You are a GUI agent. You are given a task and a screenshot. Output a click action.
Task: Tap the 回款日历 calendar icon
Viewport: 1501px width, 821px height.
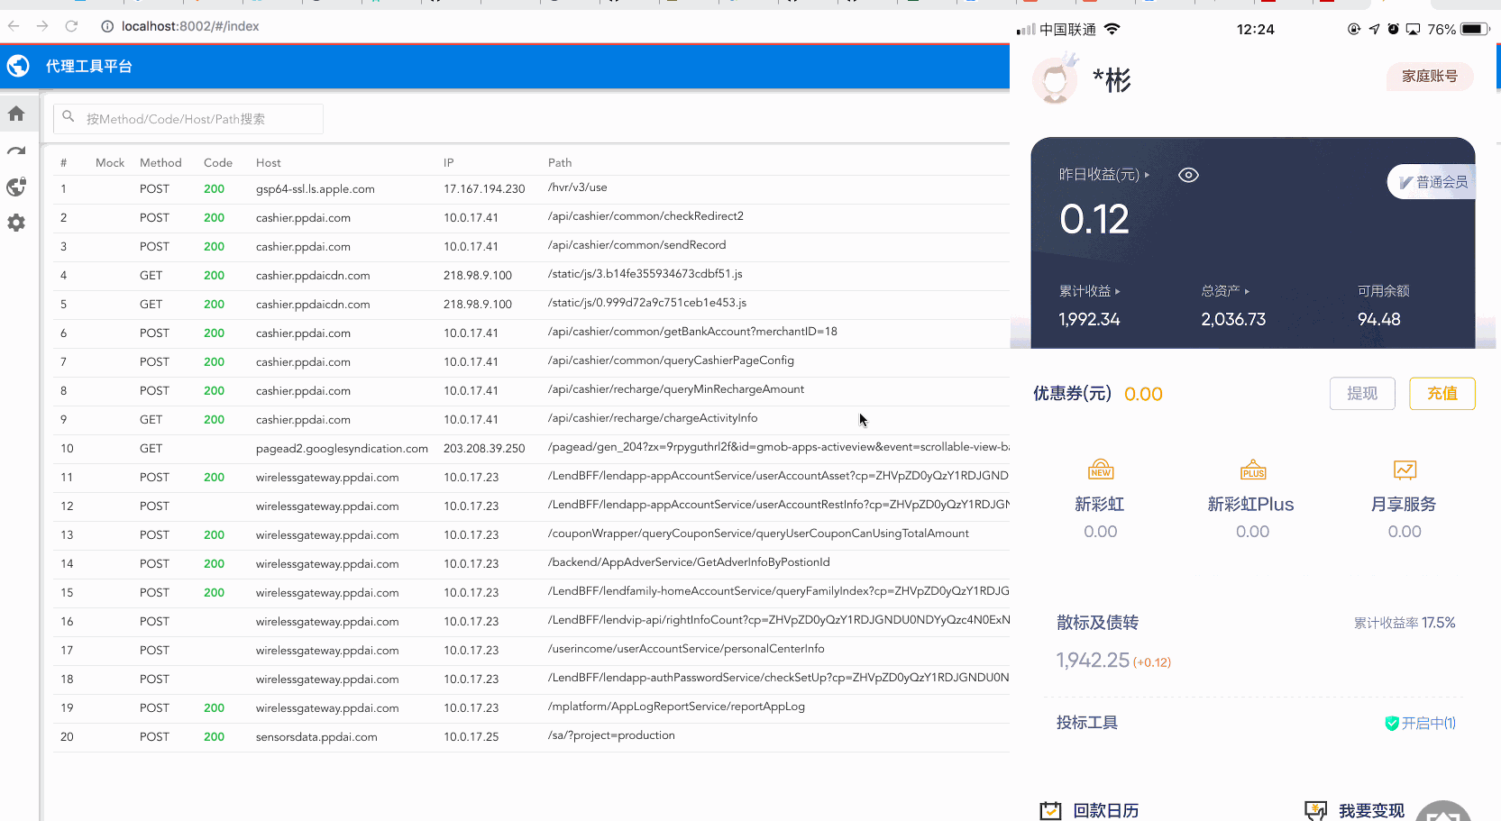pos(1050,810)
